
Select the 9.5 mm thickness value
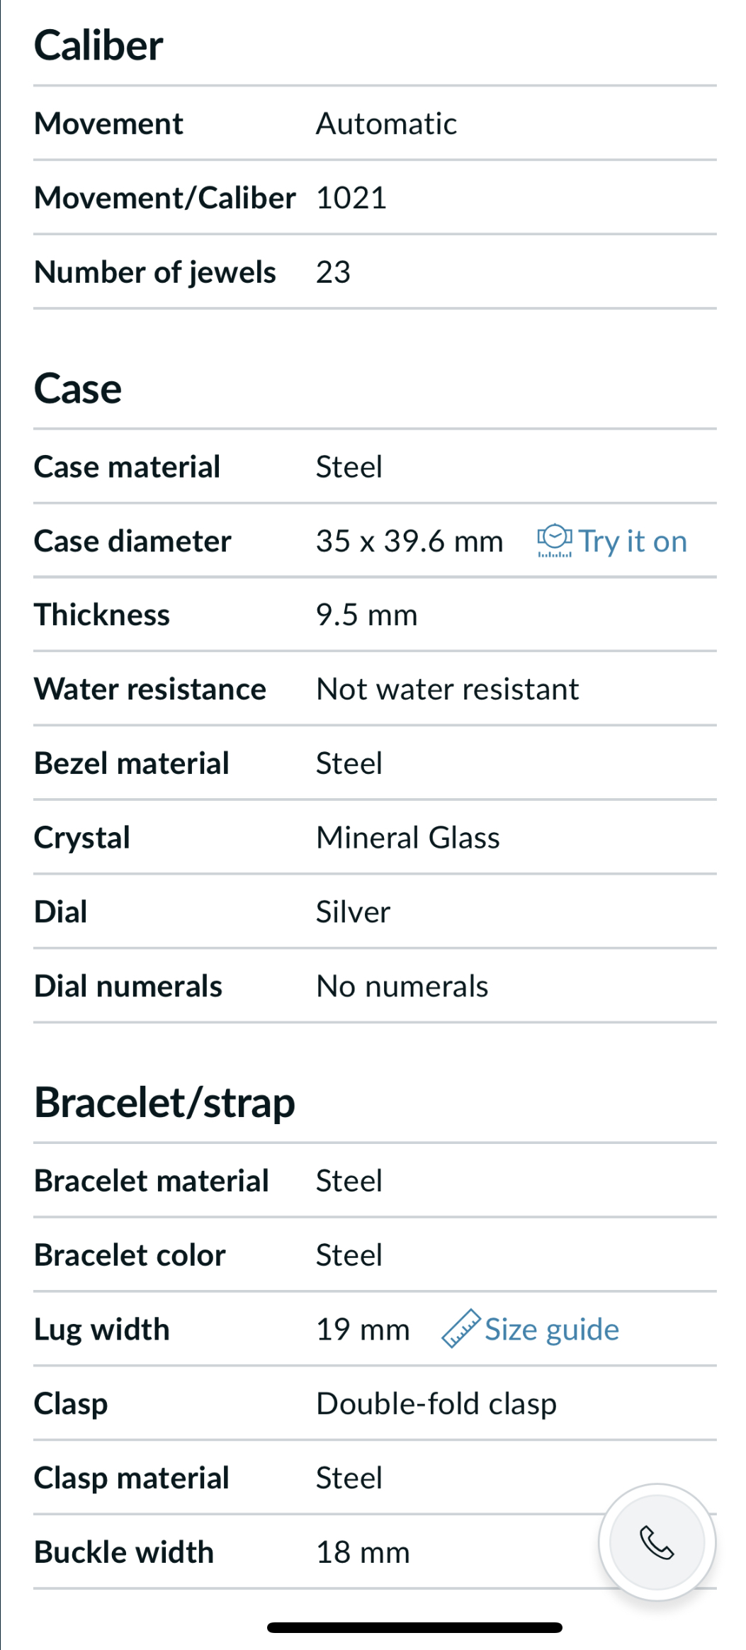(x=366, y=615)
